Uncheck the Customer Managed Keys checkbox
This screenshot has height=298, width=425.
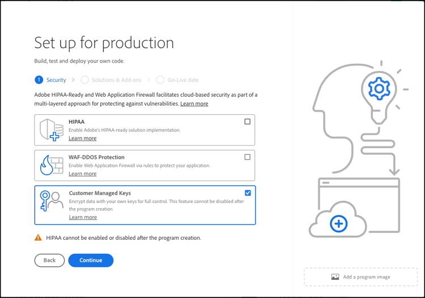(x=248, y=193)
